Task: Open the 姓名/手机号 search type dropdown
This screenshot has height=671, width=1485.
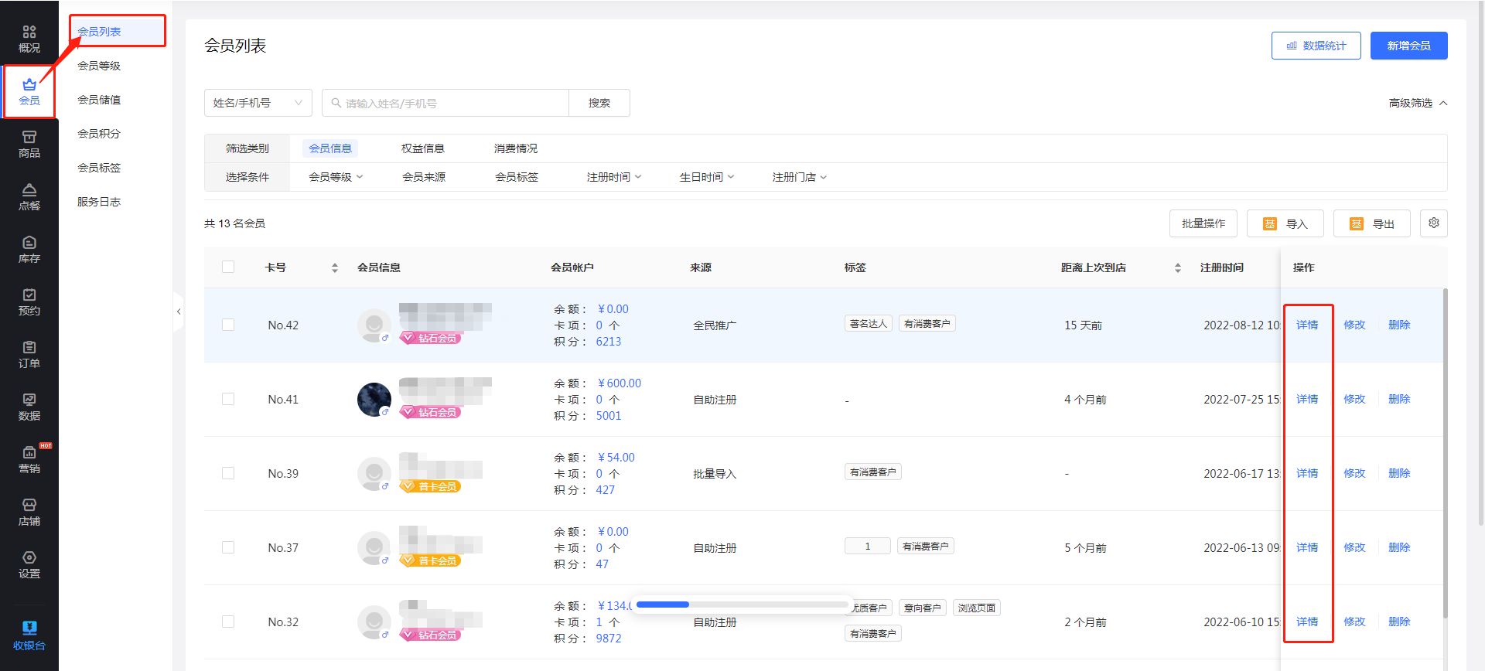Action: coord(258,103)
